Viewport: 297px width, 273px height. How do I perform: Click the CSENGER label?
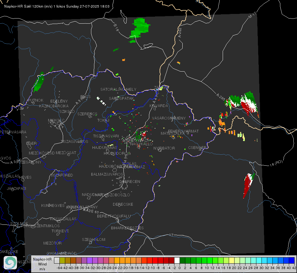pyautogui.click(x=197, y=148)
